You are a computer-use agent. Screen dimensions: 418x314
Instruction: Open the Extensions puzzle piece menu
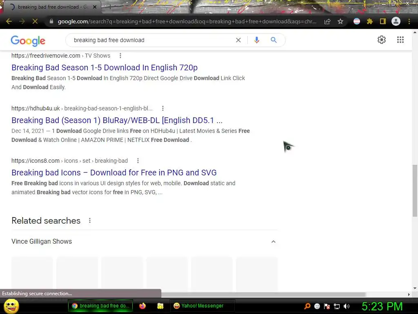pos(369,21)
